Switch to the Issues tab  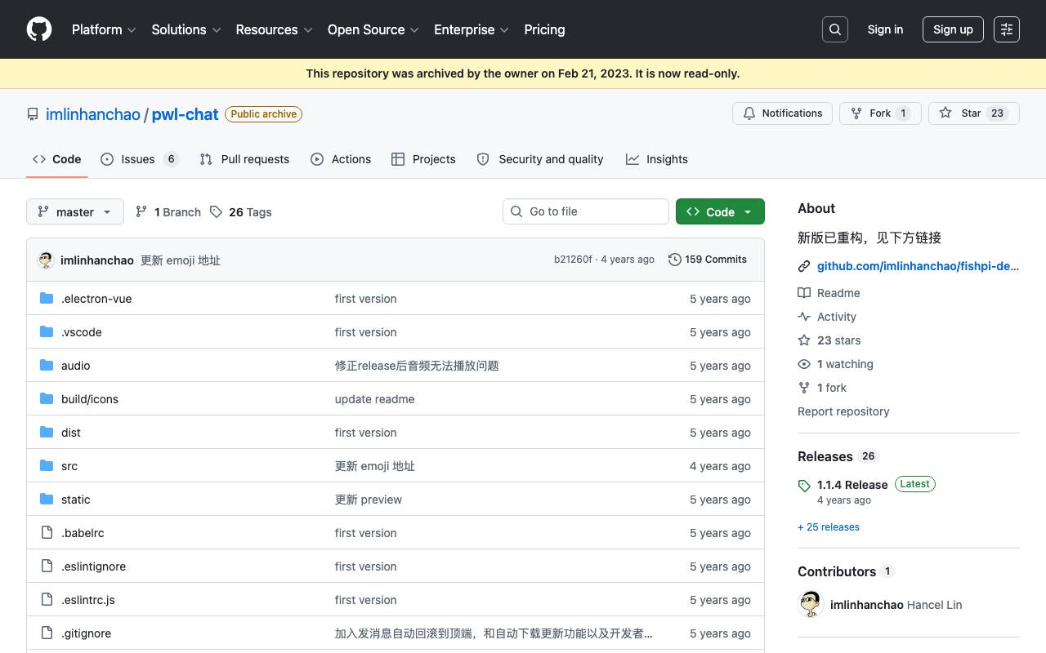[139, 159]
